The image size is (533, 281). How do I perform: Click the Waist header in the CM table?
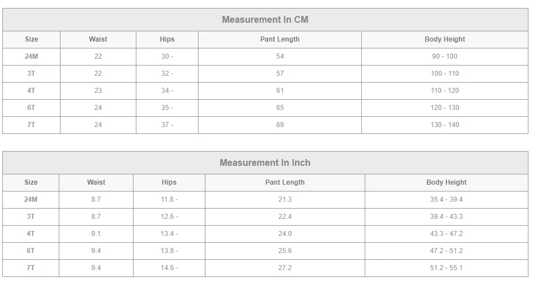98,39
